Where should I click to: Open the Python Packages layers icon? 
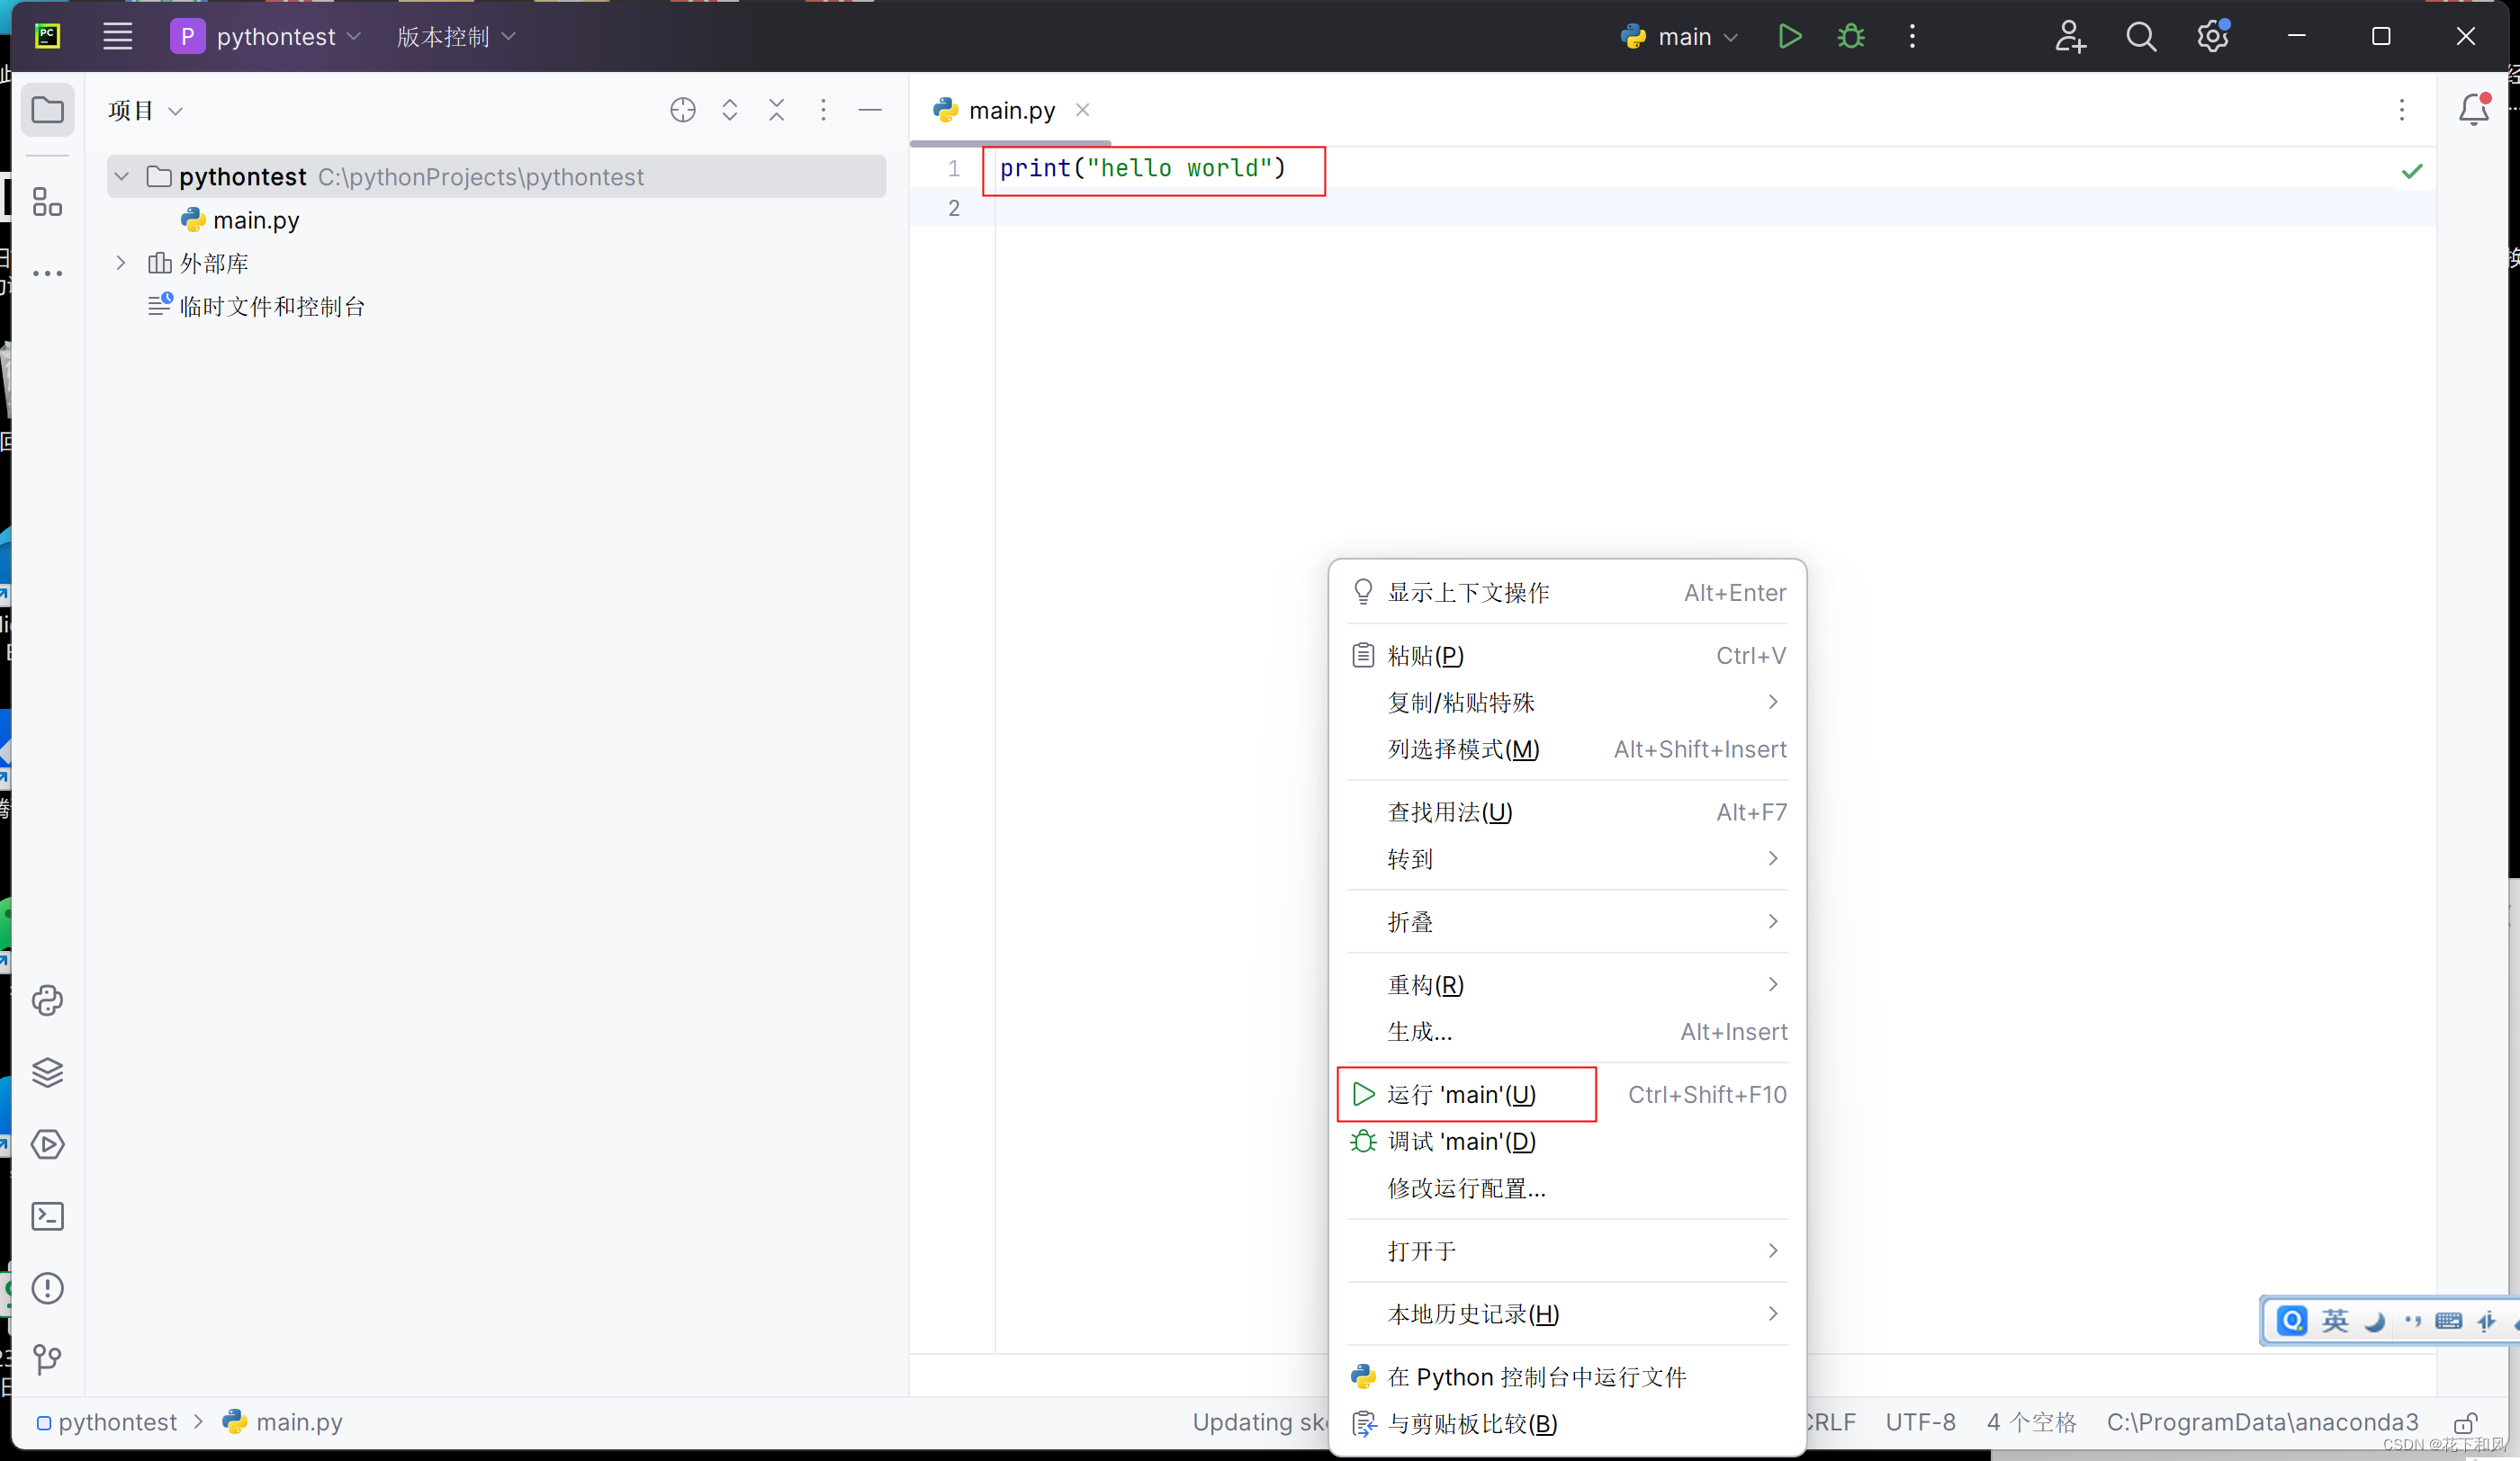pyautogui.click(x=47, y=1072)
